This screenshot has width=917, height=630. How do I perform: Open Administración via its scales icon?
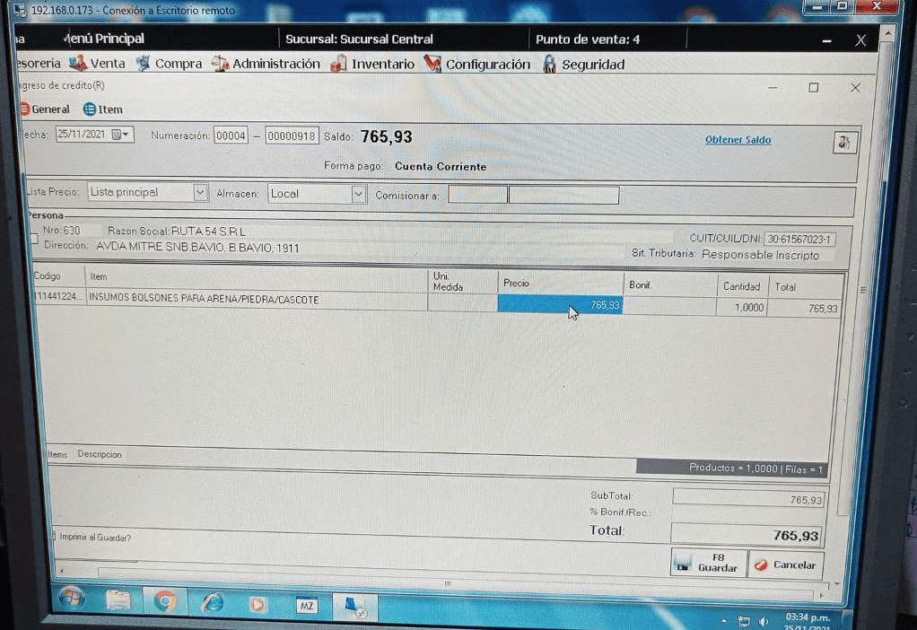click(220, 64)
